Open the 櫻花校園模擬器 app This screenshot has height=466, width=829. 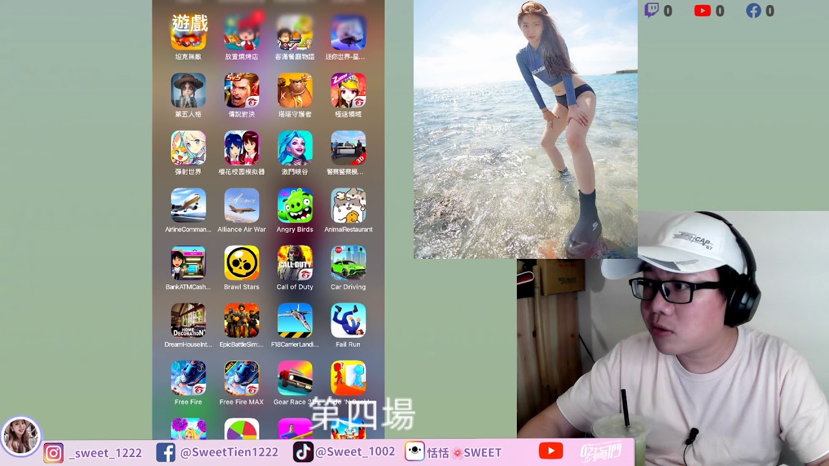242,148
